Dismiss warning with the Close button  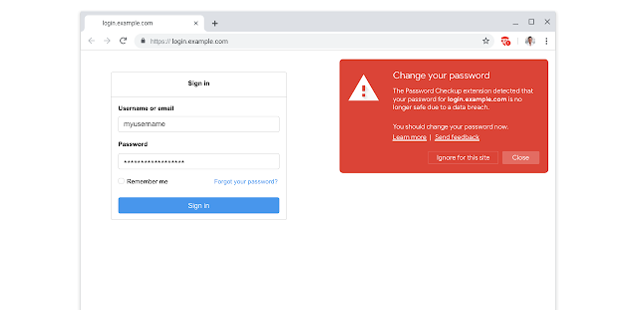pyautogui.click(x=521, y=158)
